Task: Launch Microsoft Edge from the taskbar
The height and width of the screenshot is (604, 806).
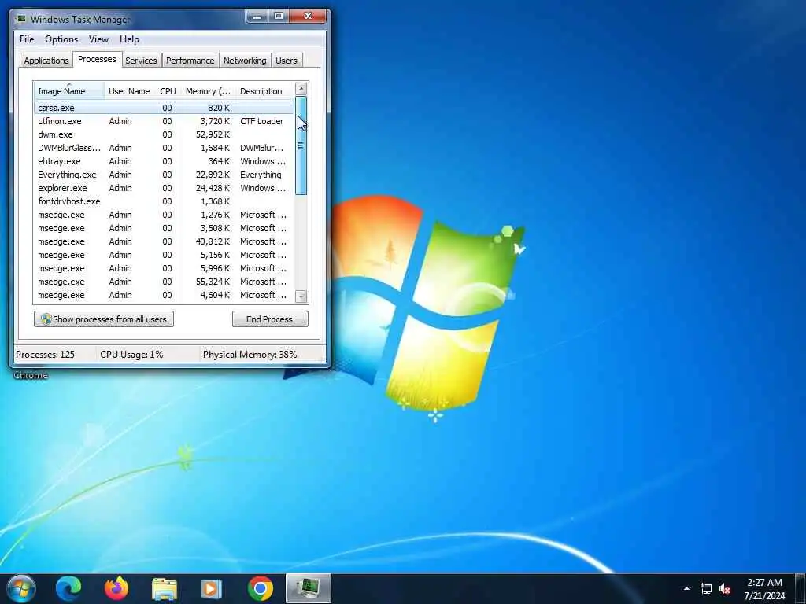Action: click(68, 588)
